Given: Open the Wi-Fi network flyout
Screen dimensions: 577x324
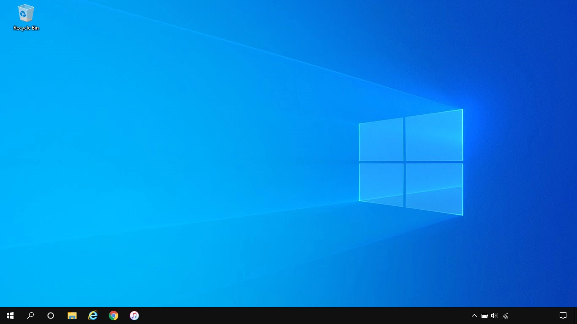Looking at the screenshot, I should point(505,316).
